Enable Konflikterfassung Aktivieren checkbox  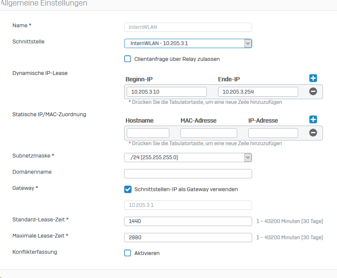coord(128,253)
